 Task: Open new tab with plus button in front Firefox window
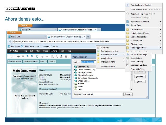pos(88,37)
